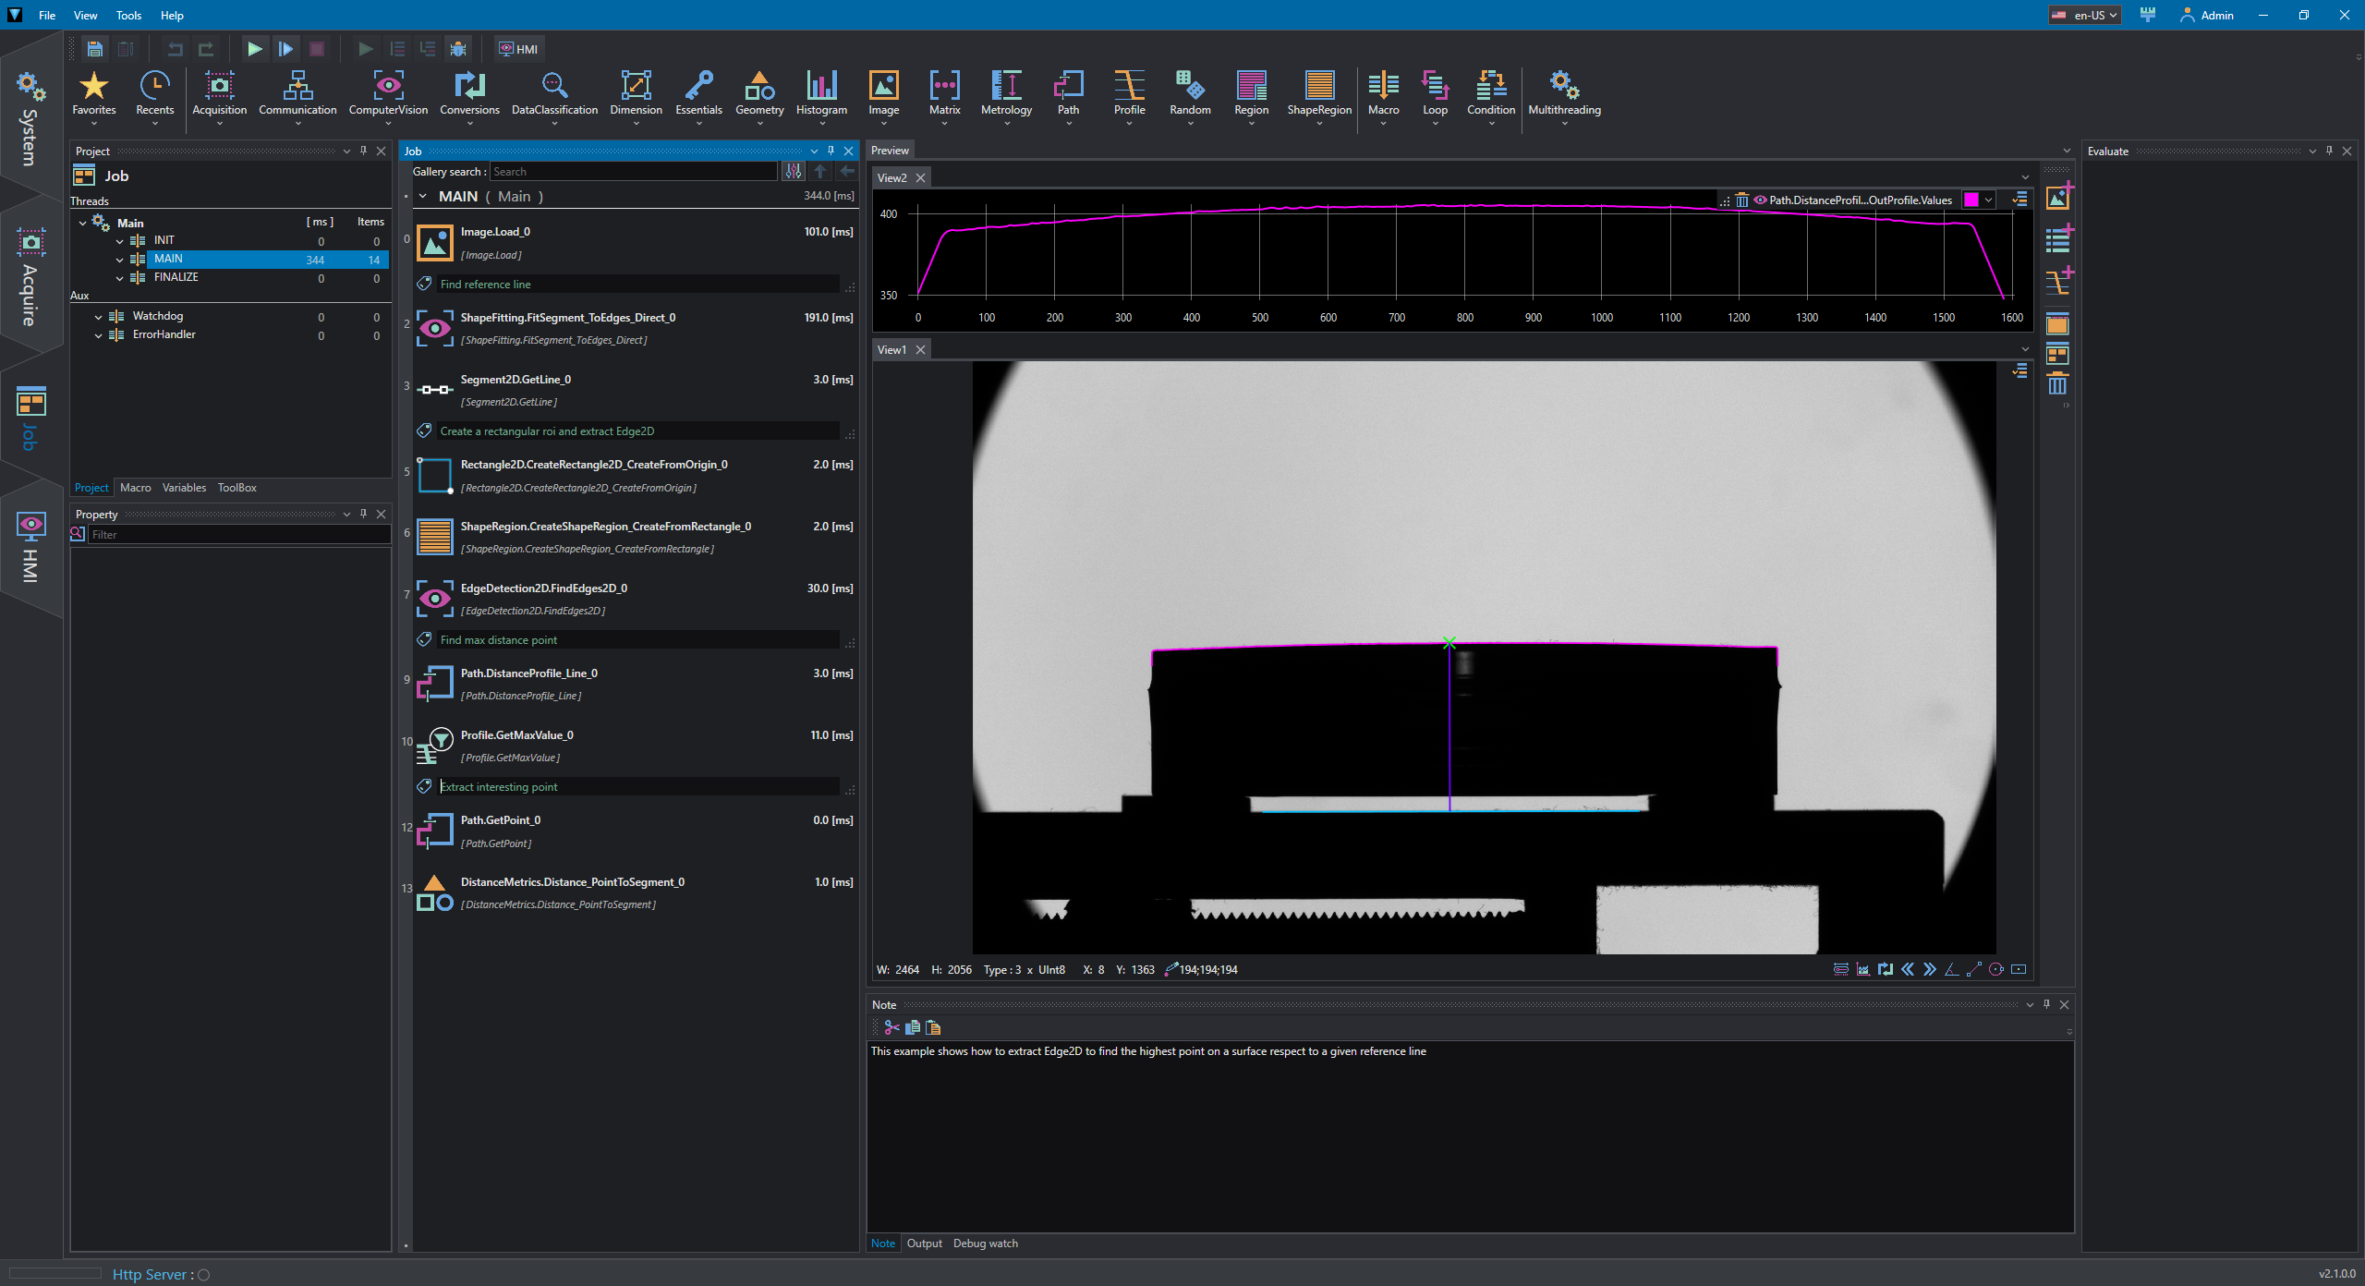2365x1286 pixels.
Task: Click the magenta profile color swatch
Action: [x=1971, y=200]
